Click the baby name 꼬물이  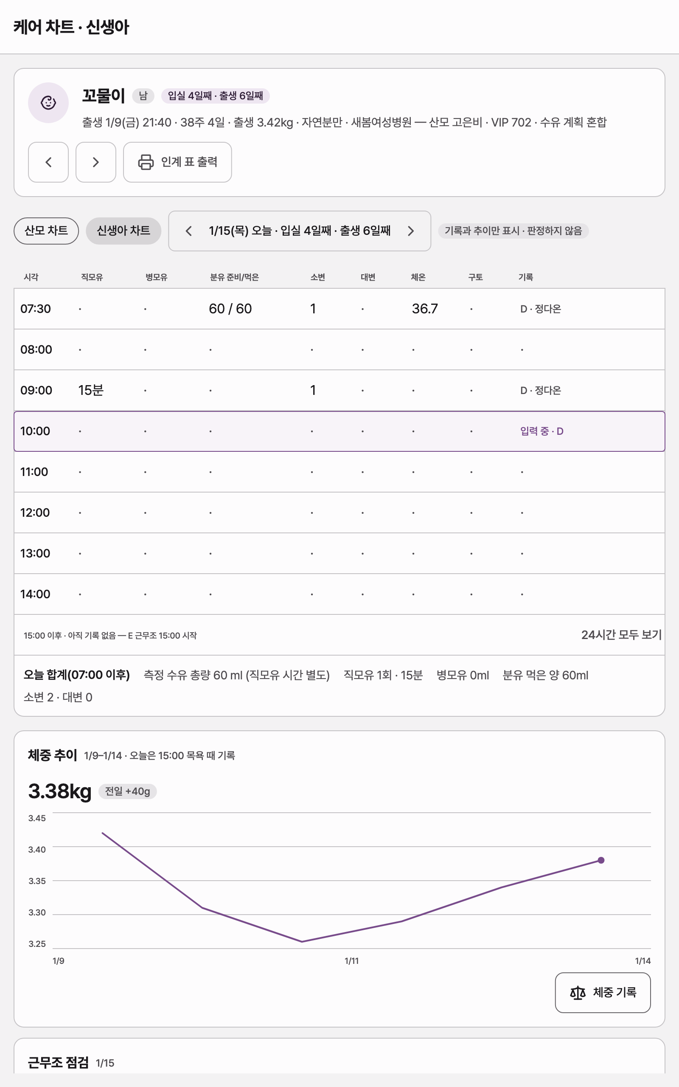[103, 95]
